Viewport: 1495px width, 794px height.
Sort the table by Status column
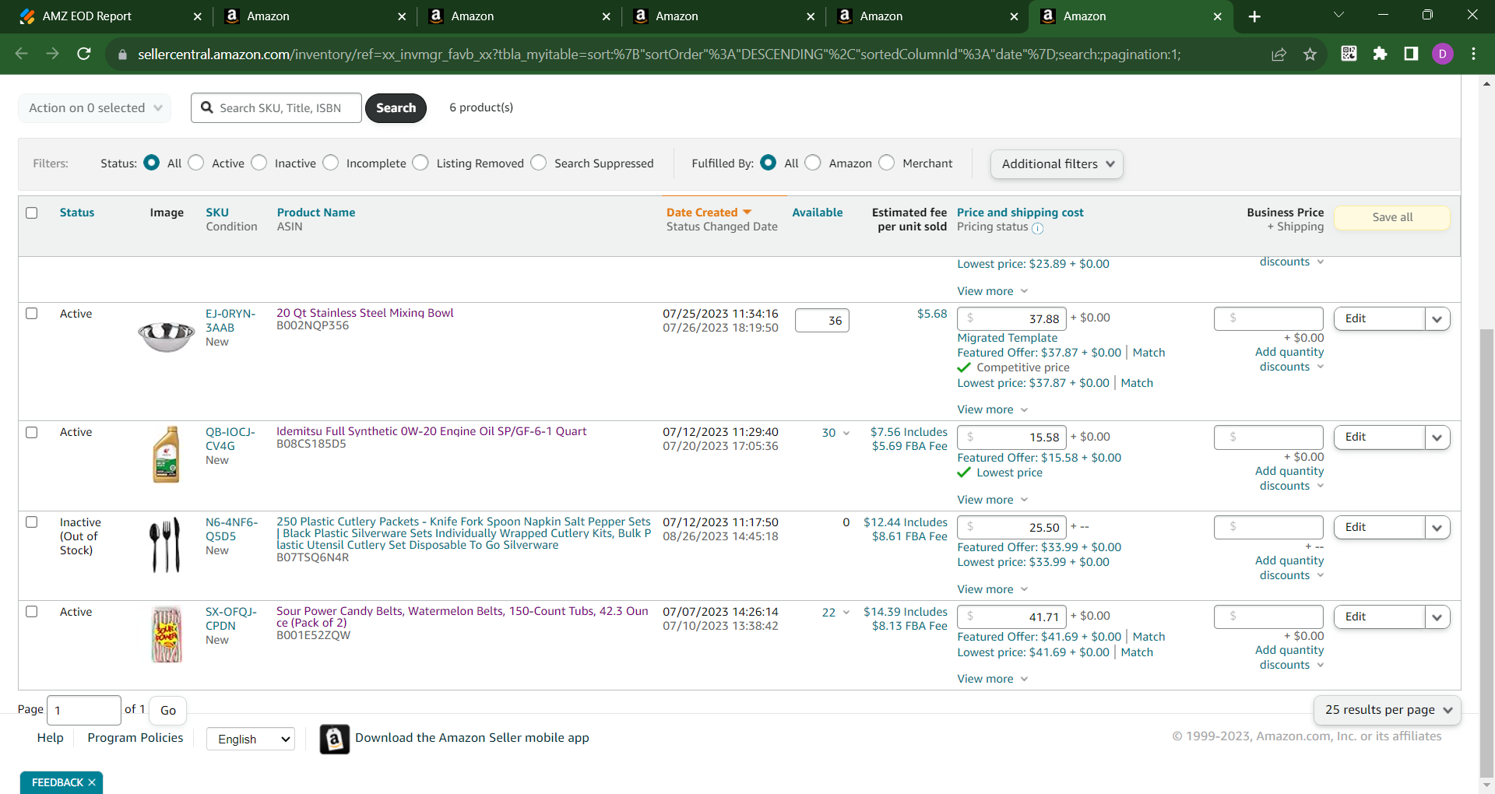point(77,213)
